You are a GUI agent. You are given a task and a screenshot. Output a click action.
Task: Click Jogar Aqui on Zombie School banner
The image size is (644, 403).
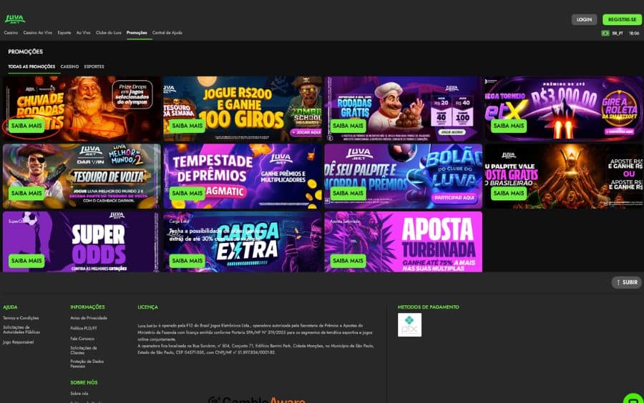click(306, 132)
